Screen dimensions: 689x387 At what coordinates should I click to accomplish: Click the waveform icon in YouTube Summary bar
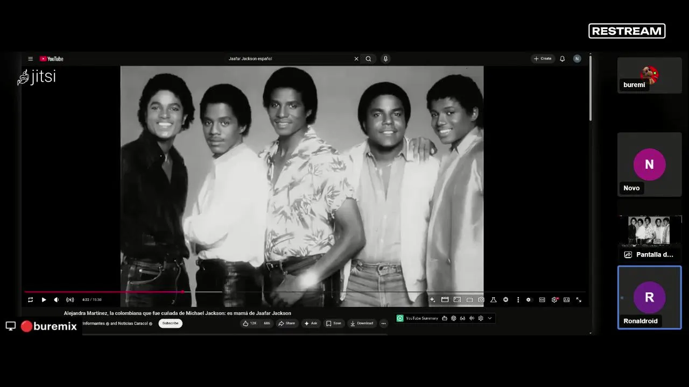click(472, 318)
